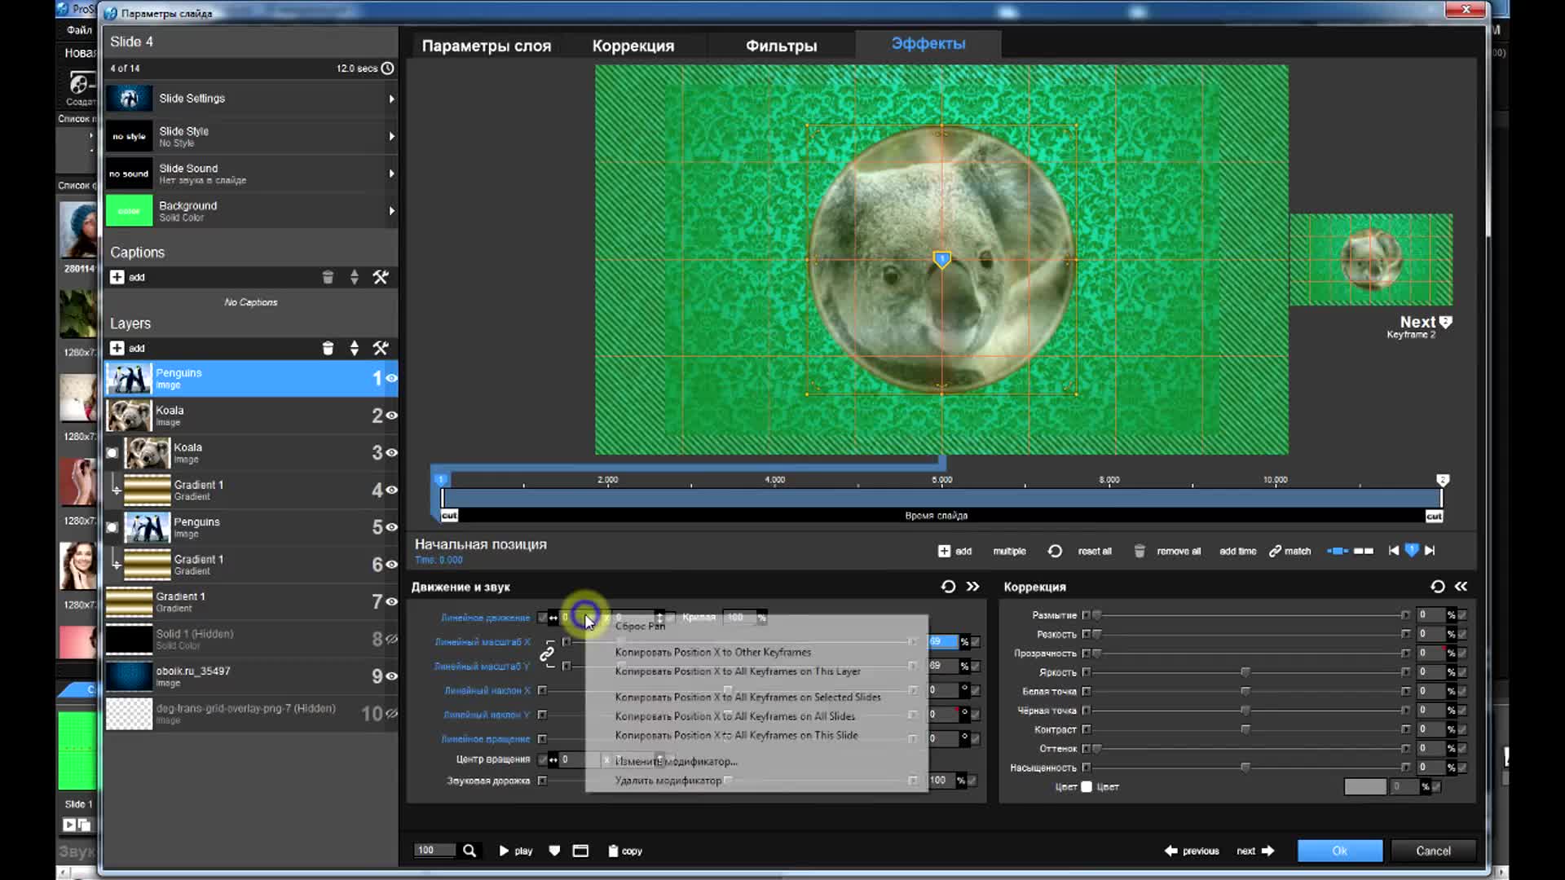This screenshot has height=880, width=1565.
Task: Jump to the next keyframe arrow
Action: (x=1430, y=551)
